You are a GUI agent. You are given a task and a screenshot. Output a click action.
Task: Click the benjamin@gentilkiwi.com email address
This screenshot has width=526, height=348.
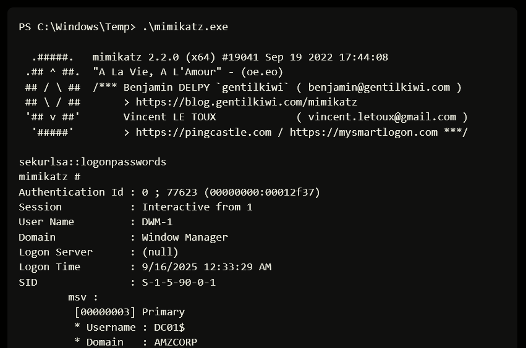click(x=379, y=87)
